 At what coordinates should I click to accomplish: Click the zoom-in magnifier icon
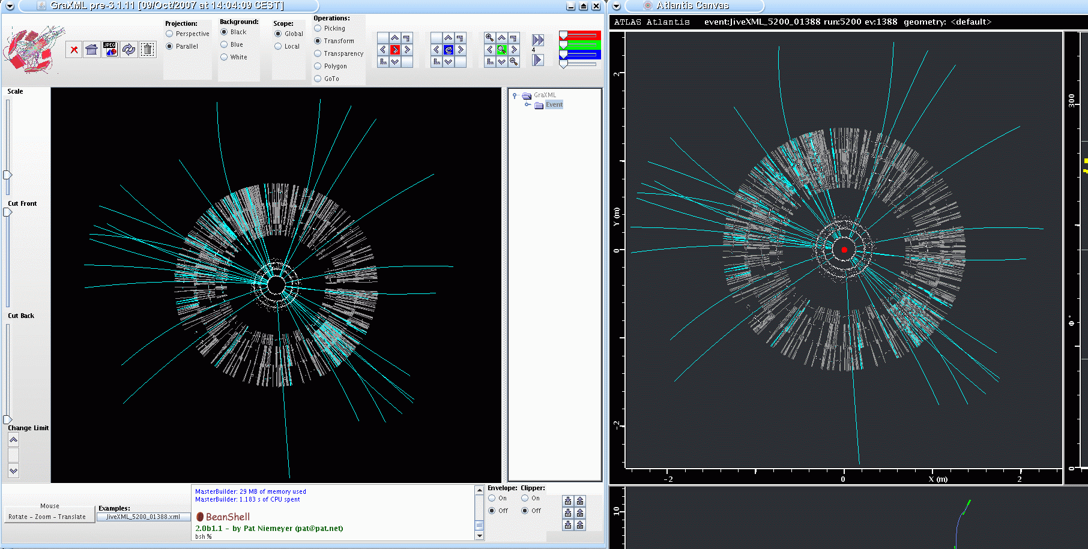point(490,38)
